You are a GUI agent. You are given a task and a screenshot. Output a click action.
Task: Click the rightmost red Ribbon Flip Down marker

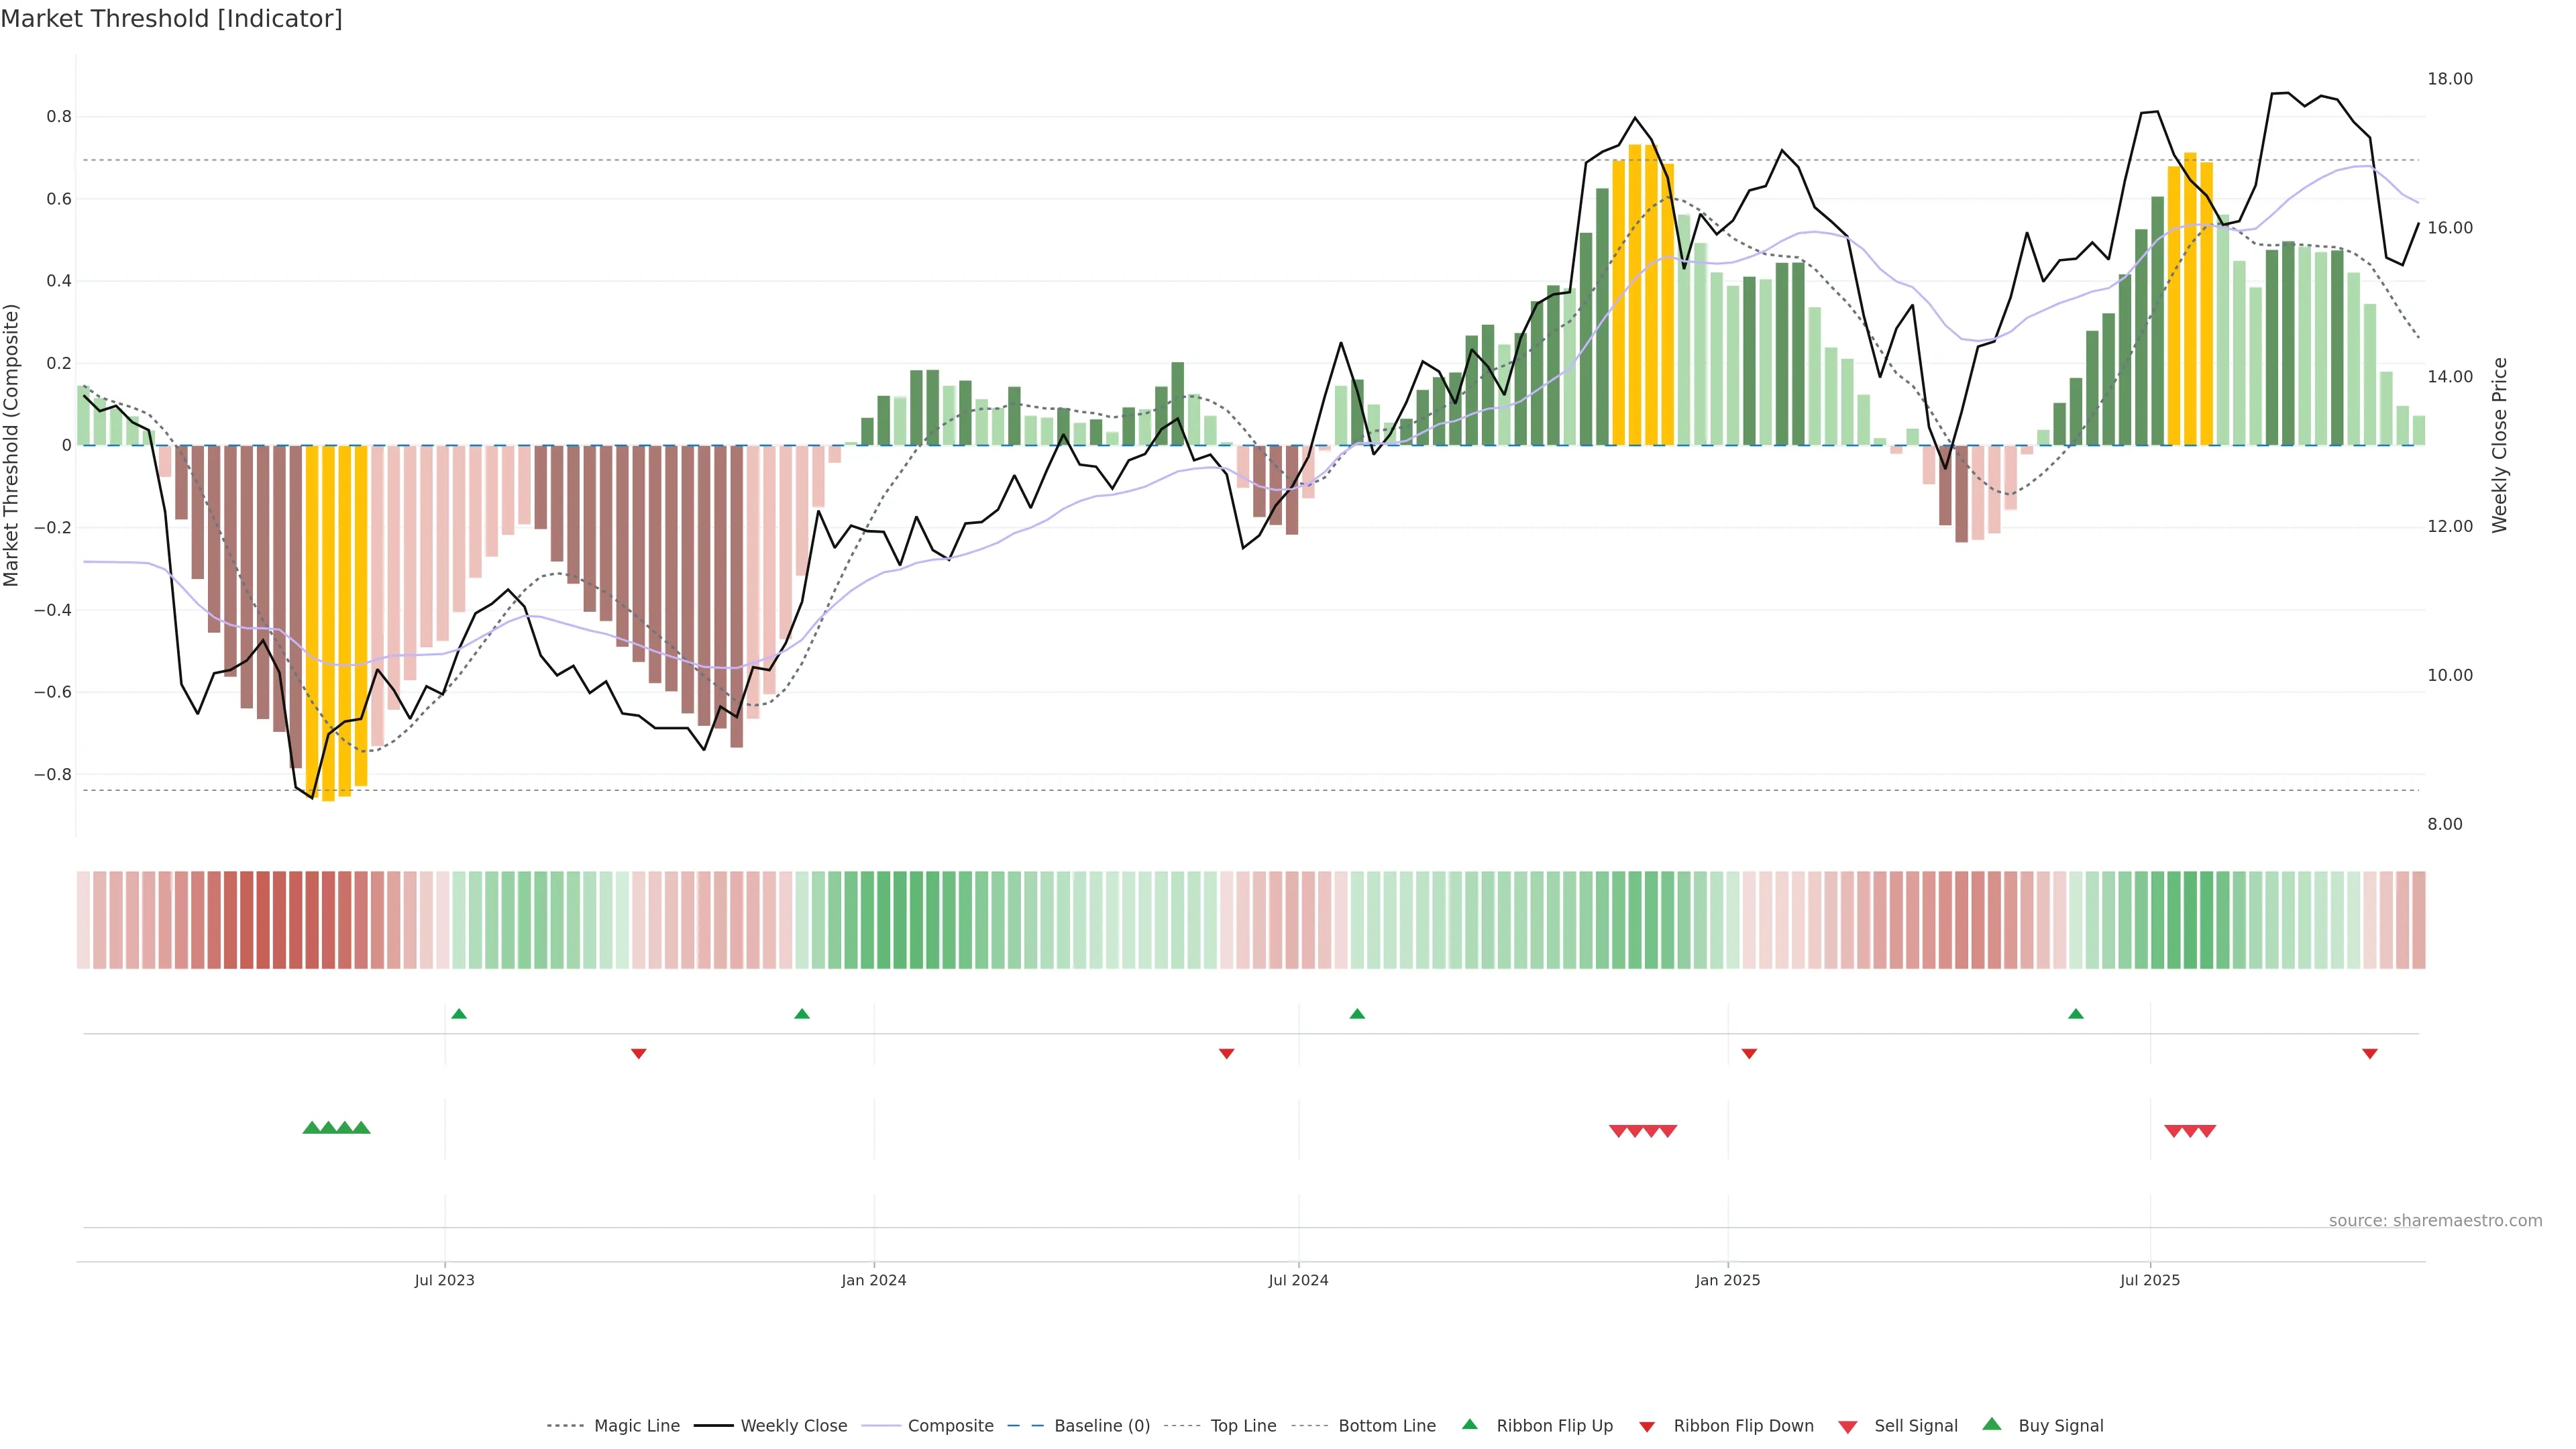point(2369,1053)
